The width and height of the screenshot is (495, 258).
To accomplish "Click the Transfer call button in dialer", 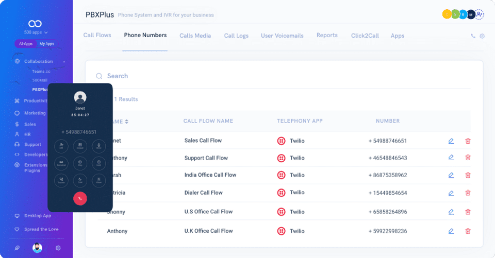I will 61,181.
